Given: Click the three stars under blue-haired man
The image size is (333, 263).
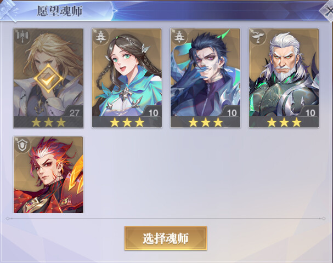Looking at the screenshot, I should pos(206,122).
